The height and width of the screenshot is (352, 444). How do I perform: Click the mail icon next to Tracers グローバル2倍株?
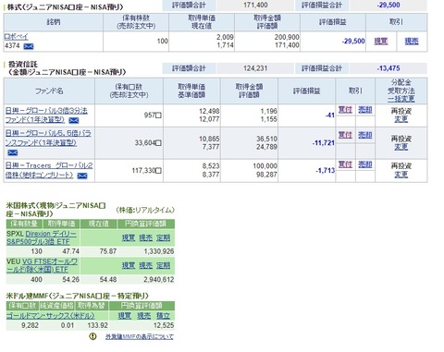[x=82, y=176]
